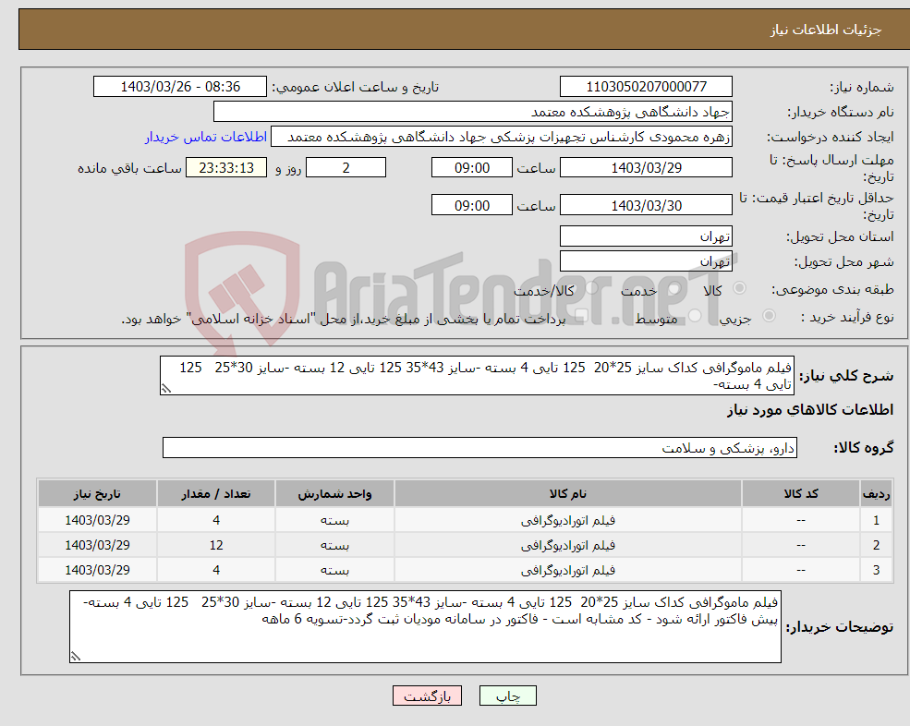Click the response deadline date 1403/03/29 field

click(x=646, y=168)
